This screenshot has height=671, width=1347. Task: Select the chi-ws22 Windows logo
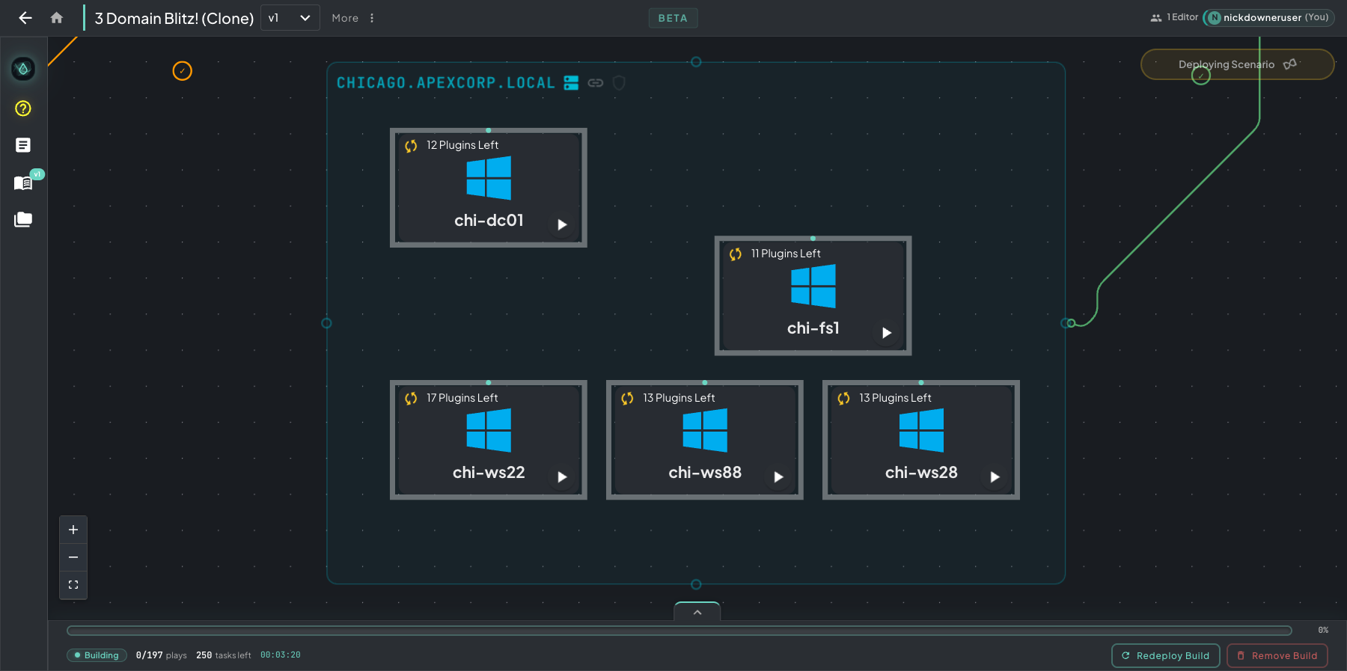point(489,430)
